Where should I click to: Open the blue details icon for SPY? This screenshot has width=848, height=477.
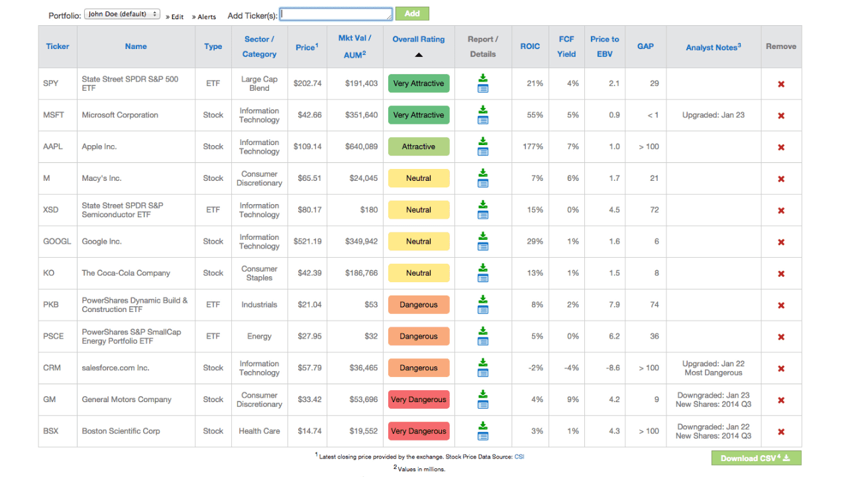(x=483, y=88)
